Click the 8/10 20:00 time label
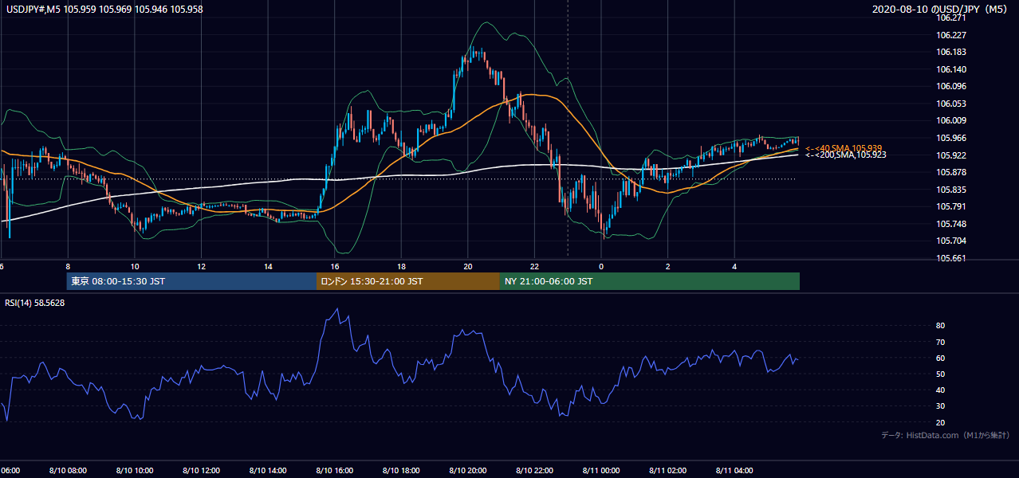This screenshot has width=1019, height=478. (x=468, y=471)
